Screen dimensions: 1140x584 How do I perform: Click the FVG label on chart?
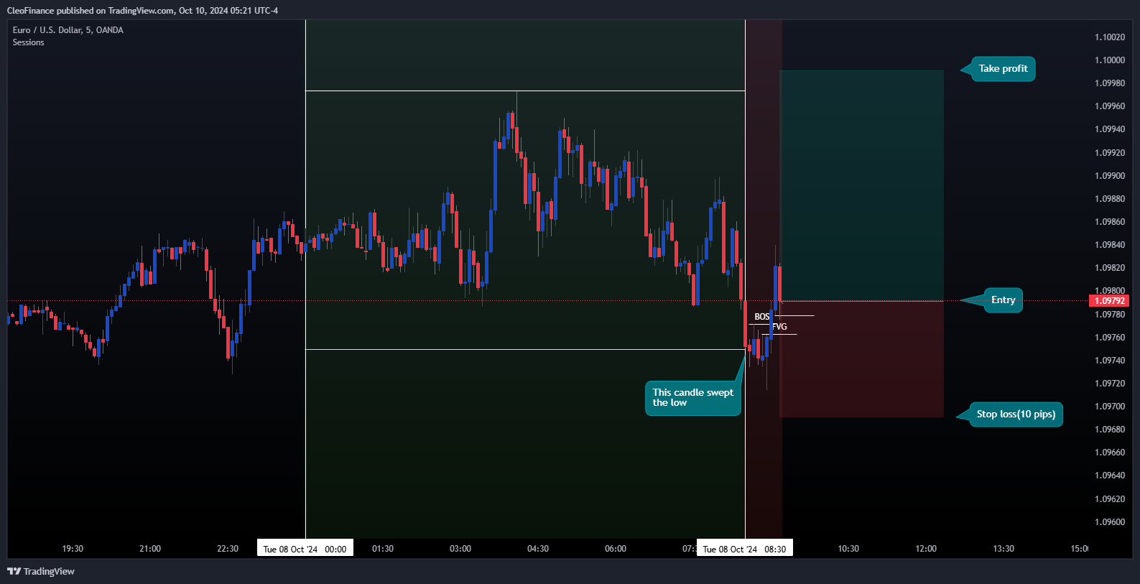(779, 327)
